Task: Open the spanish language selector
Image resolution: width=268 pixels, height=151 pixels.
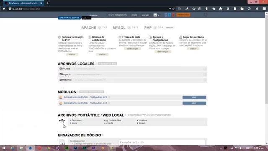Action: (x=145, y=15)
